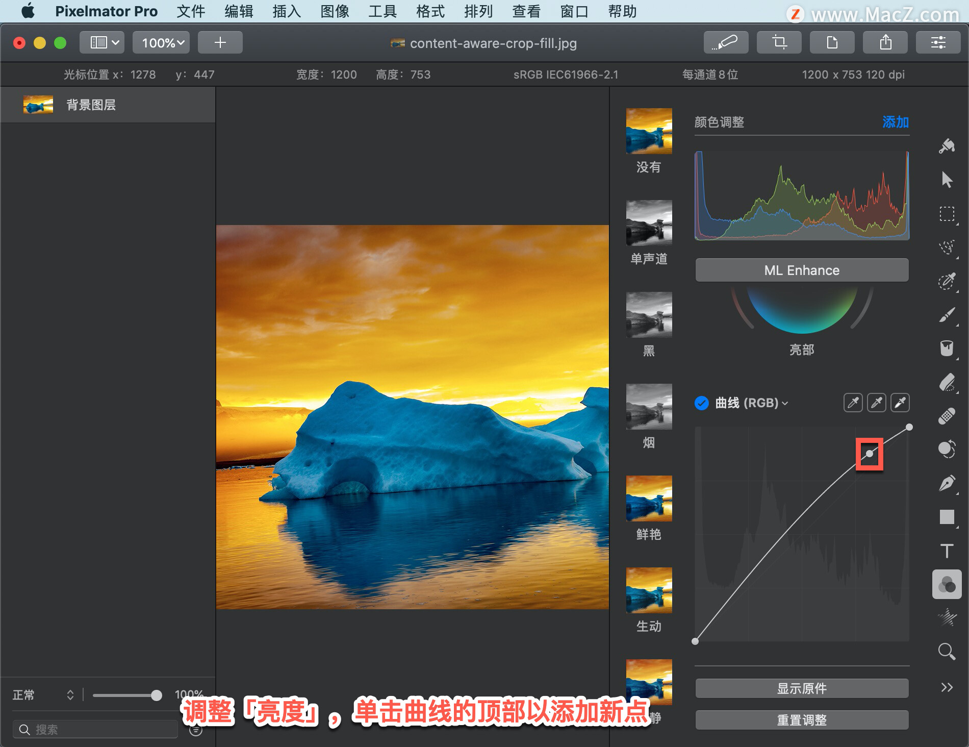The image size is (969, 747).
Task: Open the 图像 menu
Action: [x=335, y=11]
